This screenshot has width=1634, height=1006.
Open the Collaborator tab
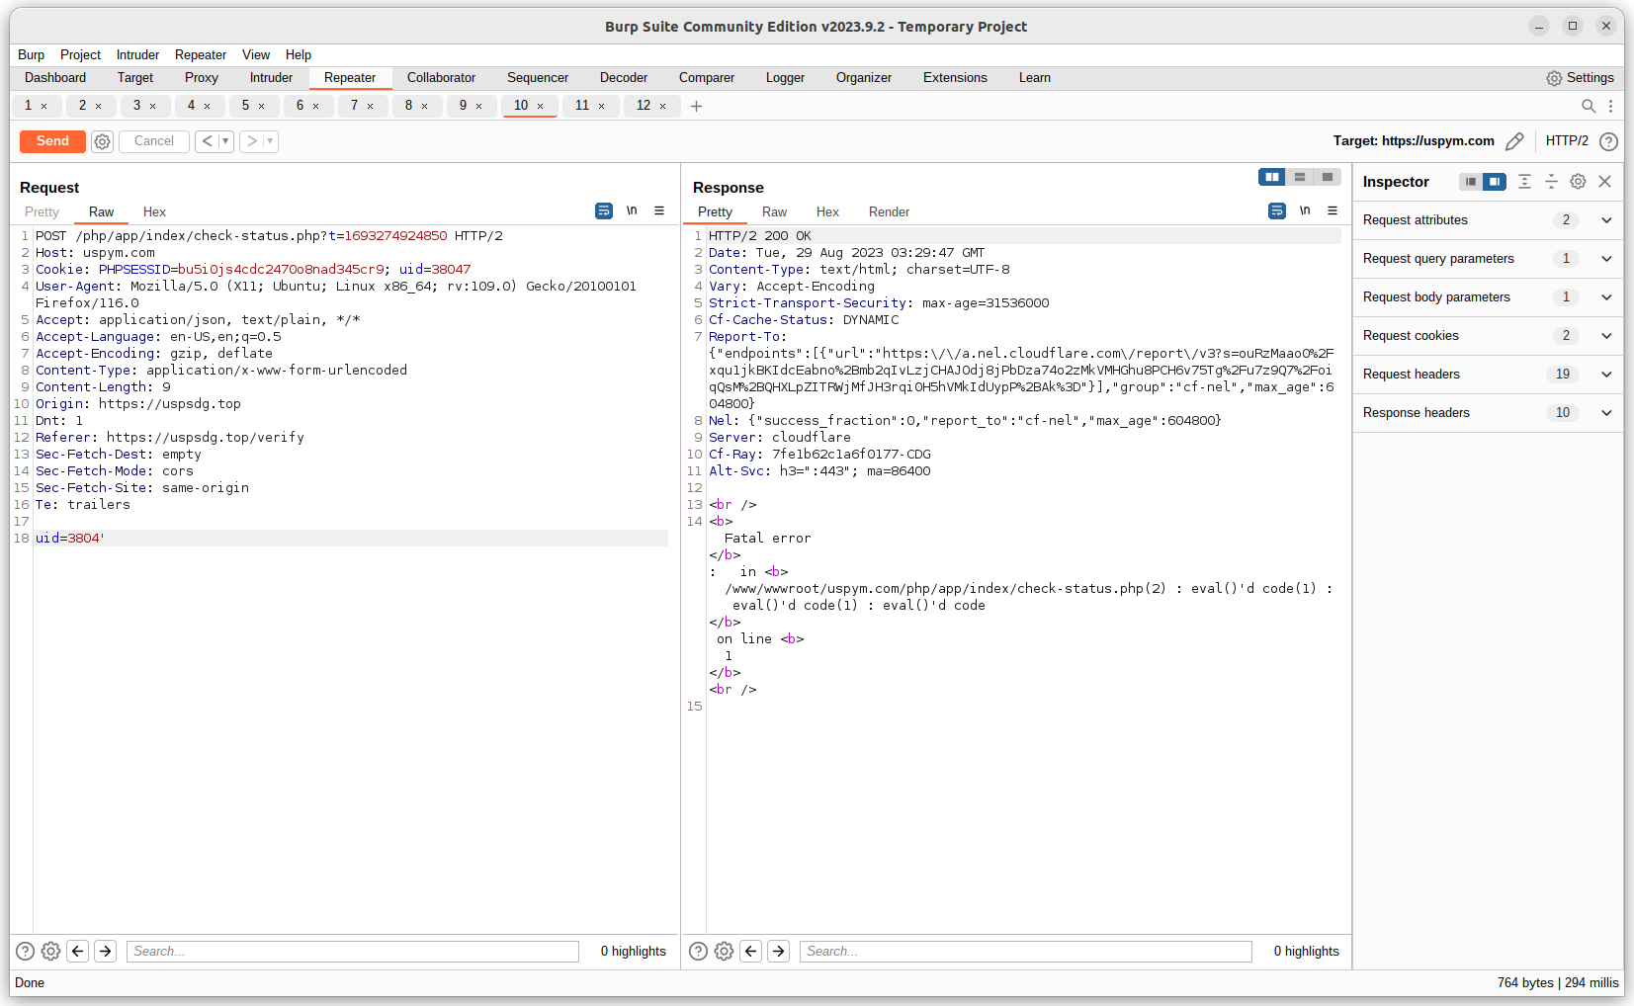(x=441, y=78)
